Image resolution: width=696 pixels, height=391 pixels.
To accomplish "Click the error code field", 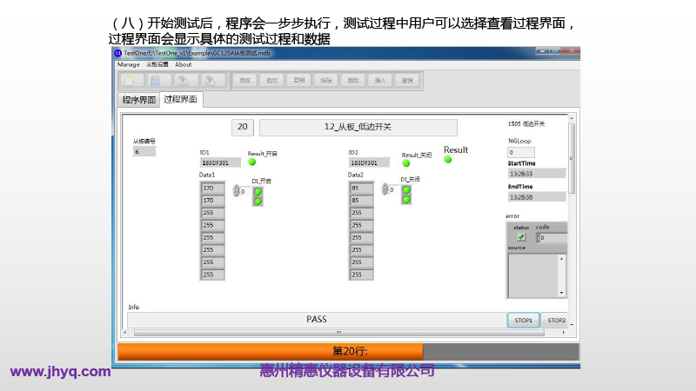I will (x=552, y=238).
